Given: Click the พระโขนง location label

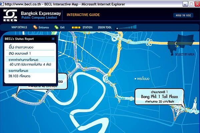Looking at the screenshot, I should coord(143,79).
